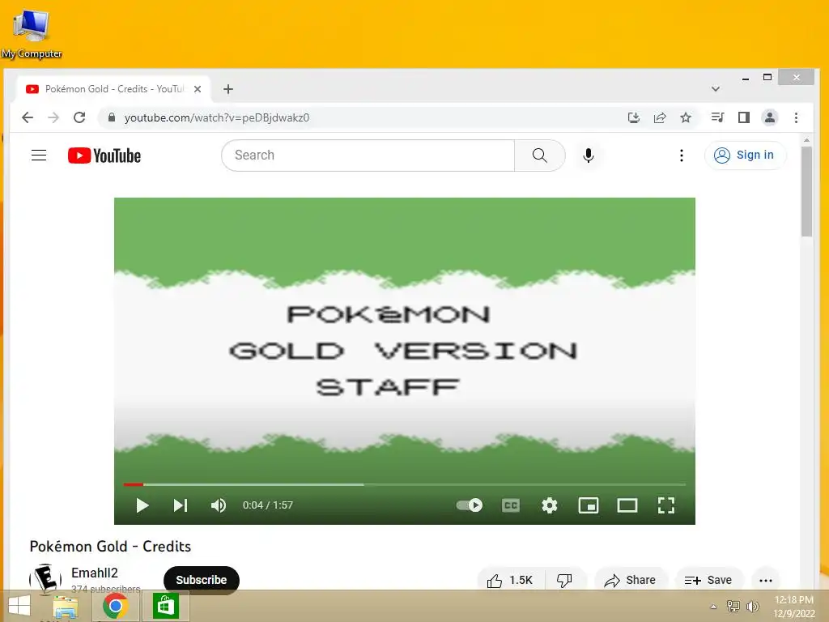
Task: Reload the page
Action: [79, 117]
